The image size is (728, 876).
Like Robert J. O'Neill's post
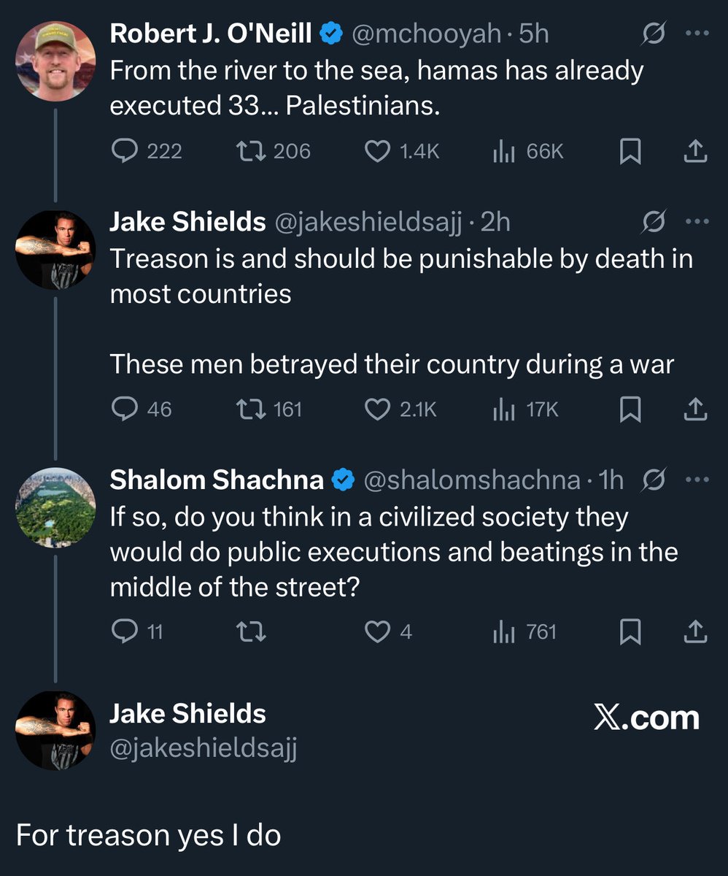[x=377, y=151]
